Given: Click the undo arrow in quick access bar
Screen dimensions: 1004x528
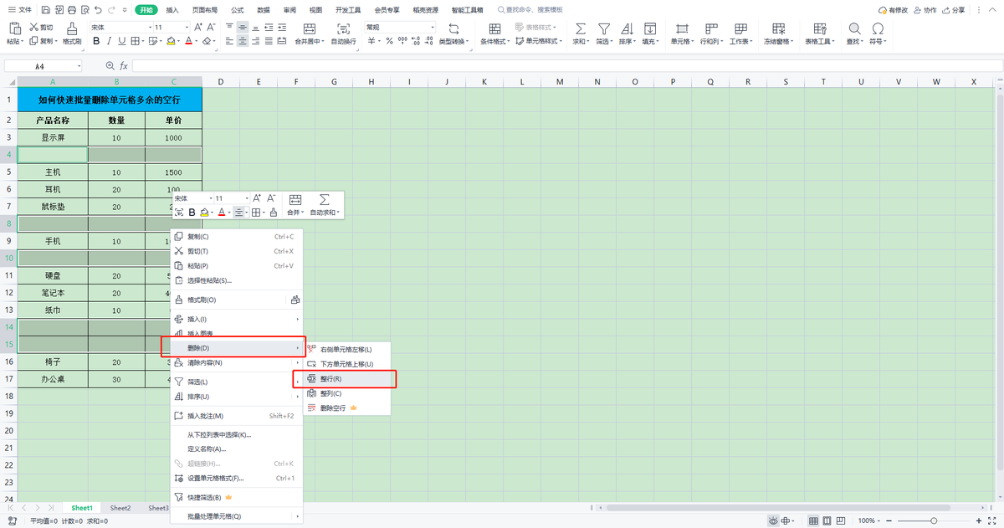Looking at the screenshot, I should (x=99, y=10).
